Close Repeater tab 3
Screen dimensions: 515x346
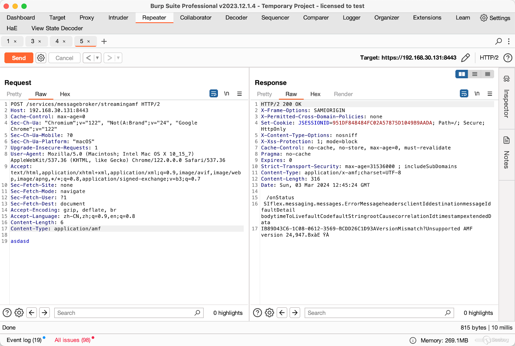(x=40, y=42)
